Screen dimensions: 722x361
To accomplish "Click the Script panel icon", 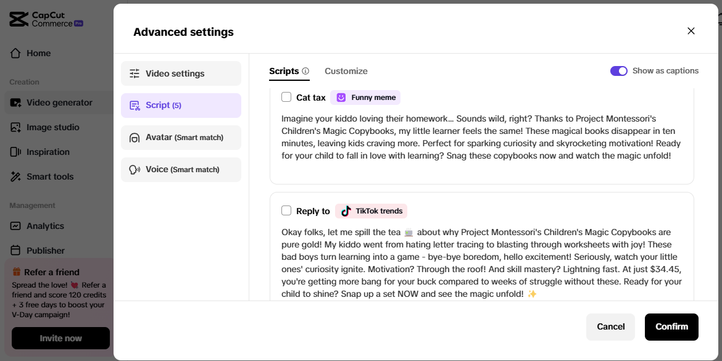I will point(135,106).
